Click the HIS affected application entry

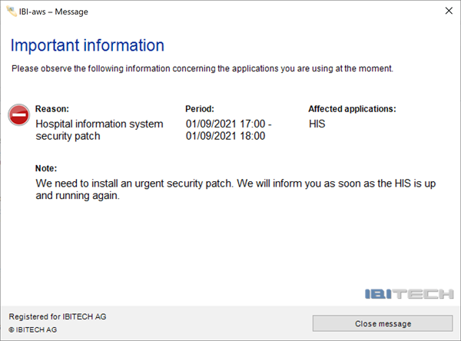coord(317,124)
